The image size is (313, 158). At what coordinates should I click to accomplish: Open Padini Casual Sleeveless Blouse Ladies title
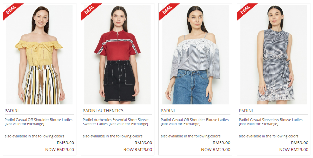tap(271, 122)
